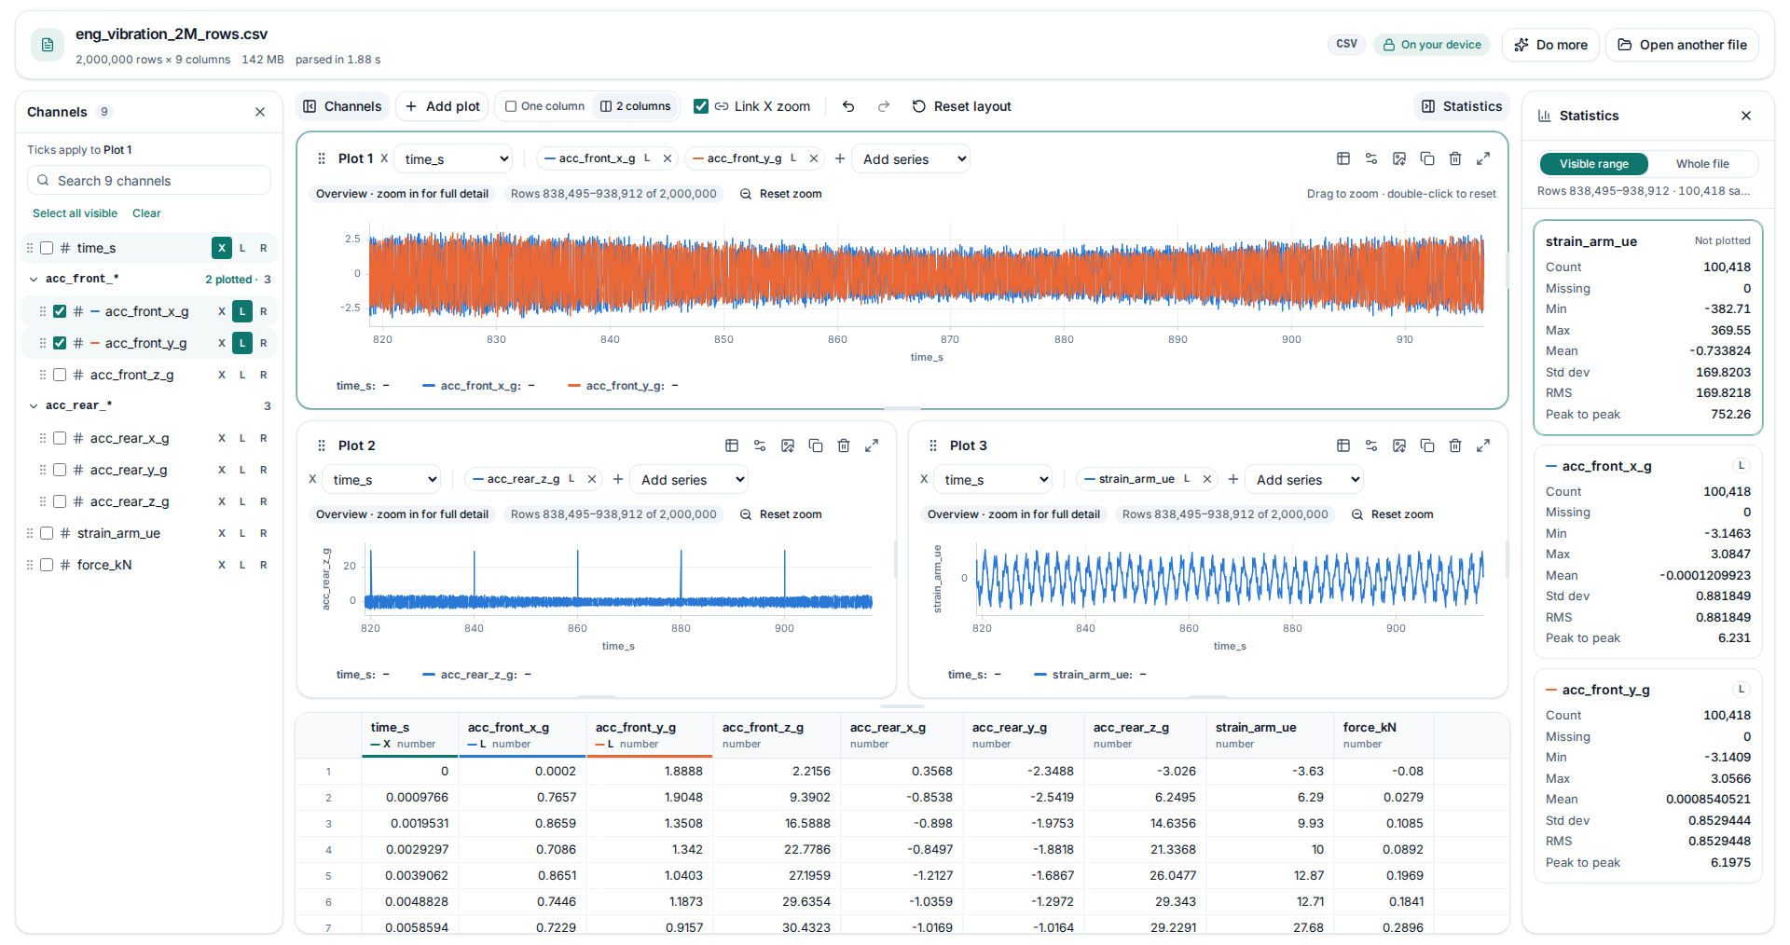Remove strain_arm_ue series from Plot 3
1790x945 pixels.
(x=1207, y=479)
